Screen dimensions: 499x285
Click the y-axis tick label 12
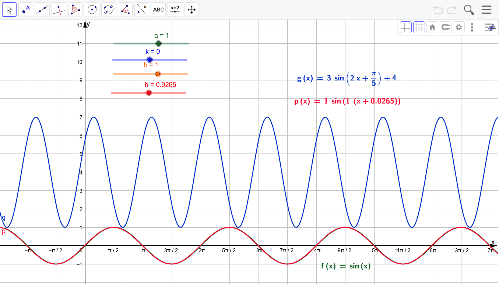[x=80, y=25]
